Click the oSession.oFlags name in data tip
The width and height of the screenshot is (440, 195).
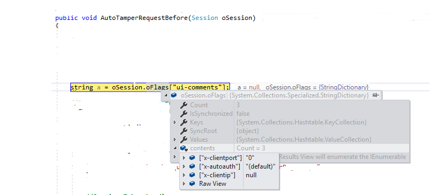click(x=203, y=95)
